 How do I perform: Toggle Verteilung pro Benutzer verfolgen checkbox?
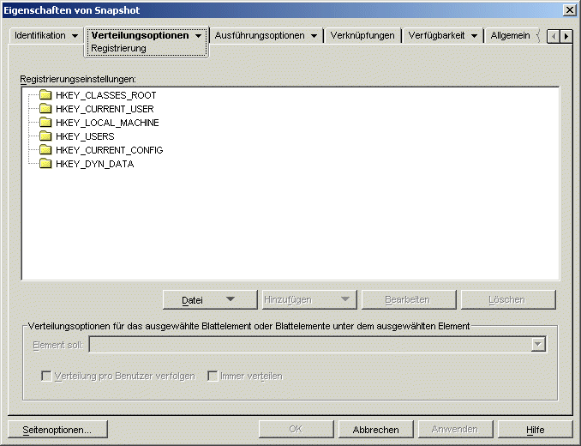tap(46, 376)
